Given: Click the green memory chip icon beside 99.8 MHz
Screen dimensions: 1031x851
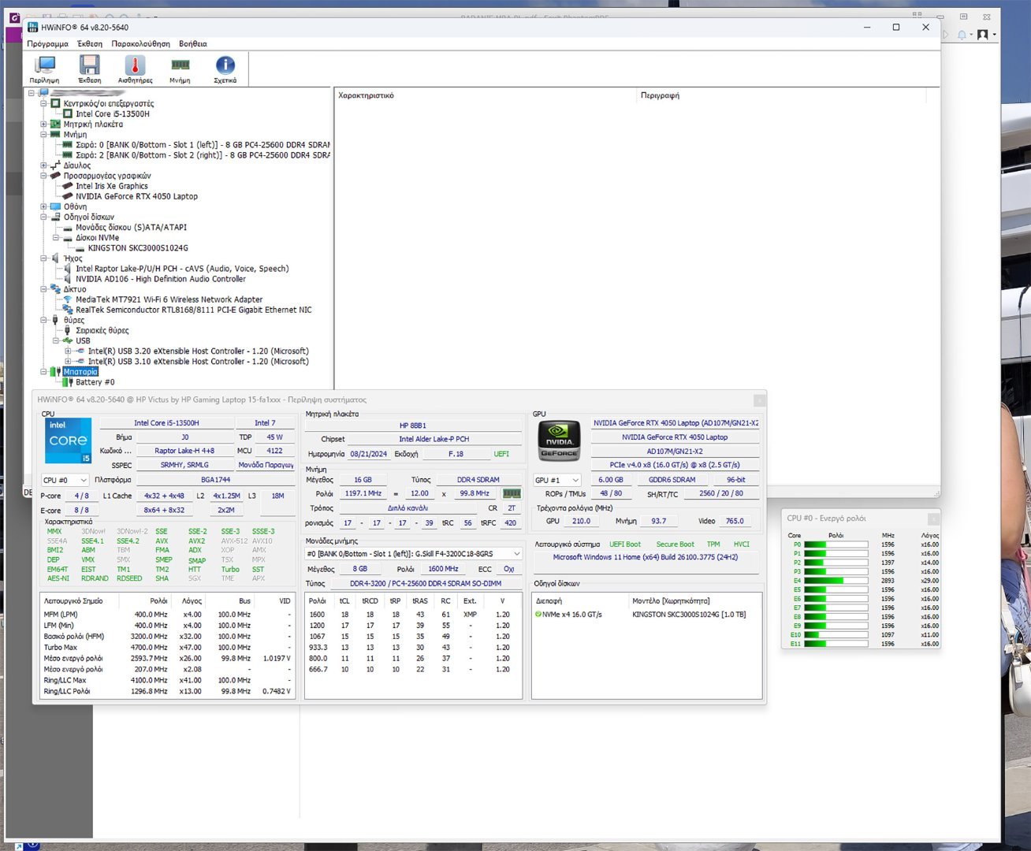Looking at the screenshot, I should point(512,493).
